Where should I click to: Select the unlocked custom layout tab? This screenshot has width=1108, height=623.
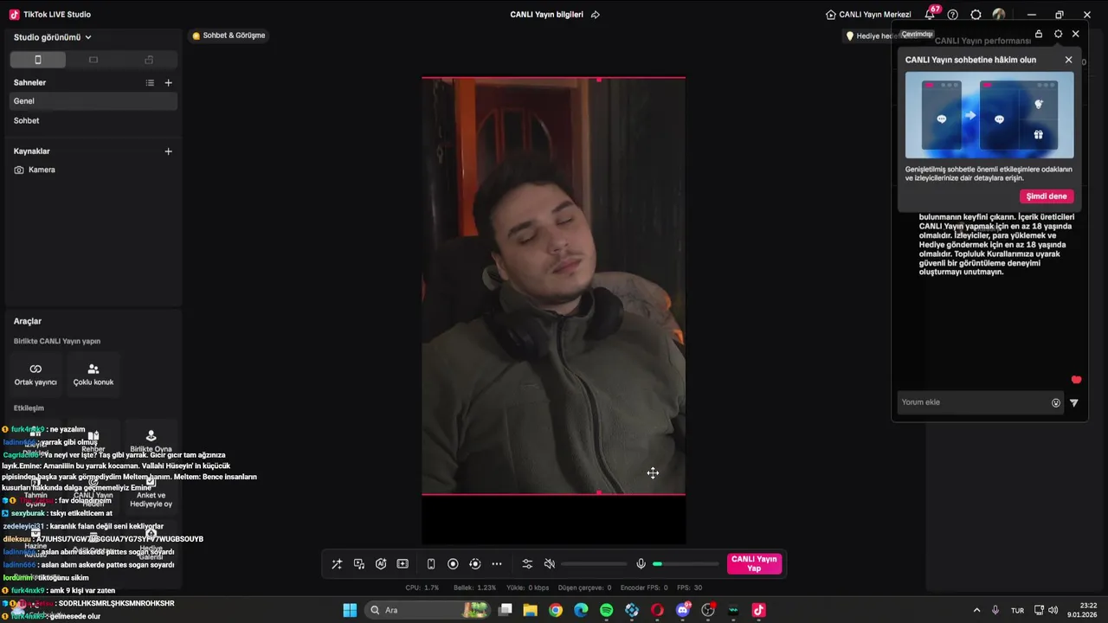coord(149,60)
